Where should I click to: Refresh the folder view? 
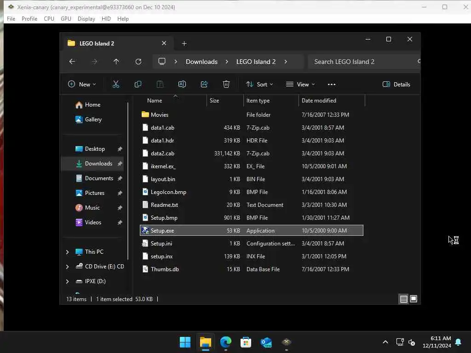138,62
